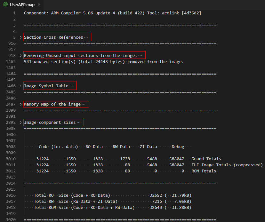Click the ellipsis after Section Cross References

tap(86, 37)
